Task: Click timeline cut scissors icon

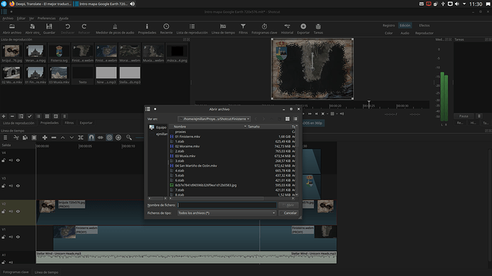Action: tap(16, 137)
